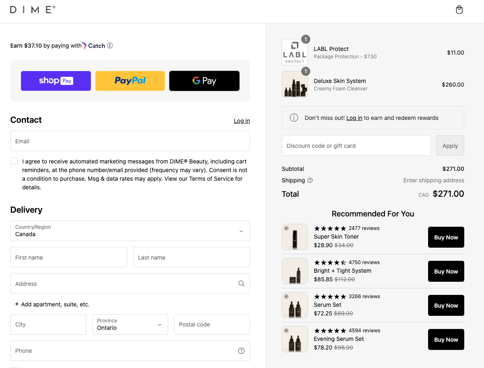Focus the Email input field
This screenshot has height=368, width=484.
tap(130, 141)
